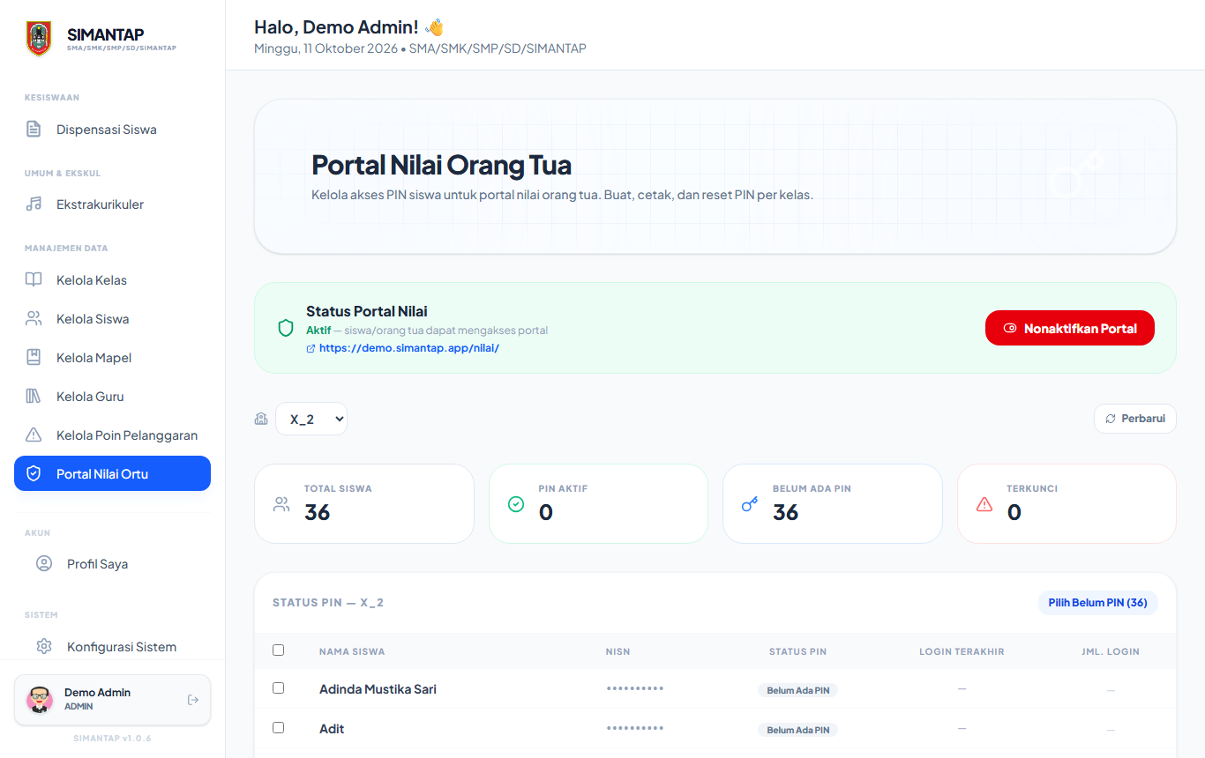Viewport: 1205px width, 758px height.
Task: Open Ekstrakurikuler menu
Action: click(112, 204)
